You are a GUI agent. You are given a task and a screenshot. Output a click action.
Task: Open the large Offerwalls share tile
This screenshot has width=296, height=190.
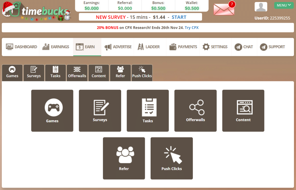(x=196, y=110)
